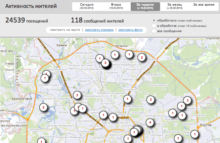220x143 pixels.
Task: Open the marker 2 near Медведково
Action: 142,58
